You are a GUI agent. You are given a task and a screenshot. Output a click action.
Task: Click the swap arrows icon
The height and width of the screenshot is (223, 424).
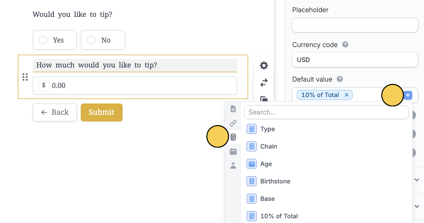coord(264,82)
